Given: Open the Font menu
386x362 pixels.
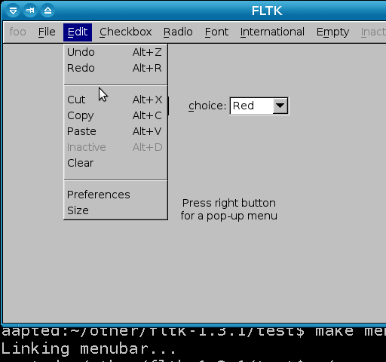Looking at the screenshot, I should coord(216,32).
